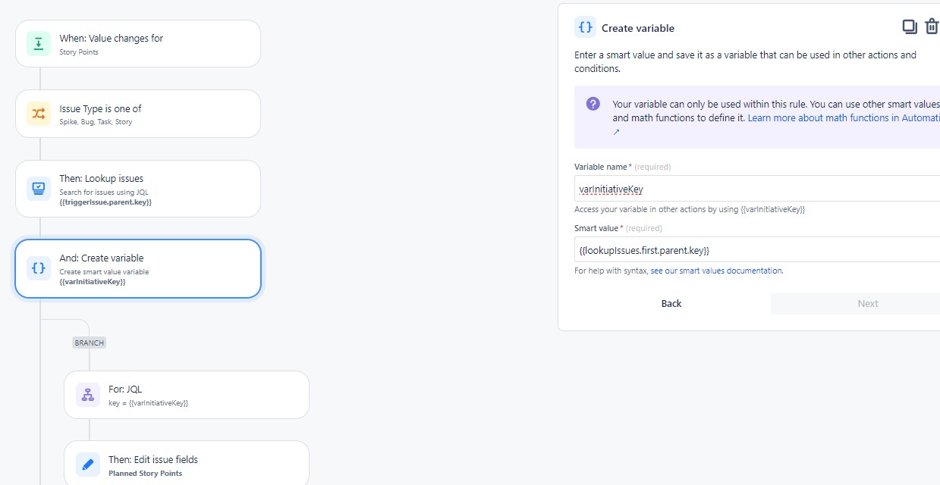Click the Lookup issues monitor icon
The width and height of the screenshot is (940, 485).
click(x=38, y=188)
